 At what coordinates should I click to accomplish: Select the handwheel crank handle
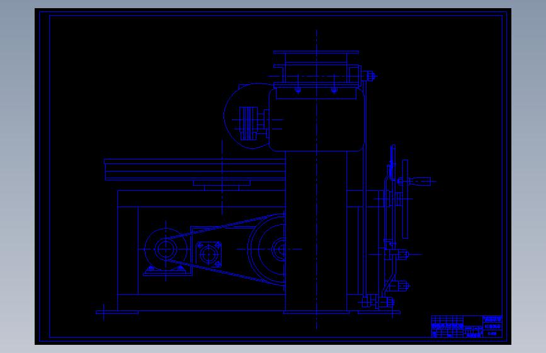click(x=416, y=181)
